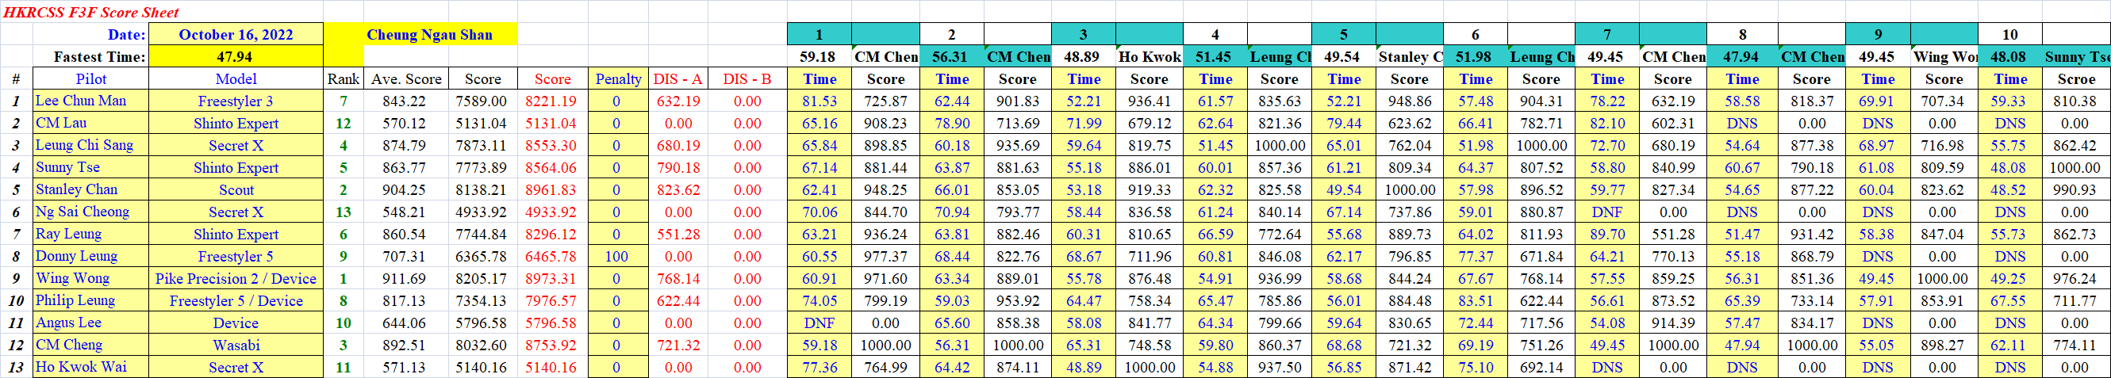Click the Ave. Score column header
The width and height of the screenshot is (2111, 378).
pyautogui.click(x=405, y=78)
